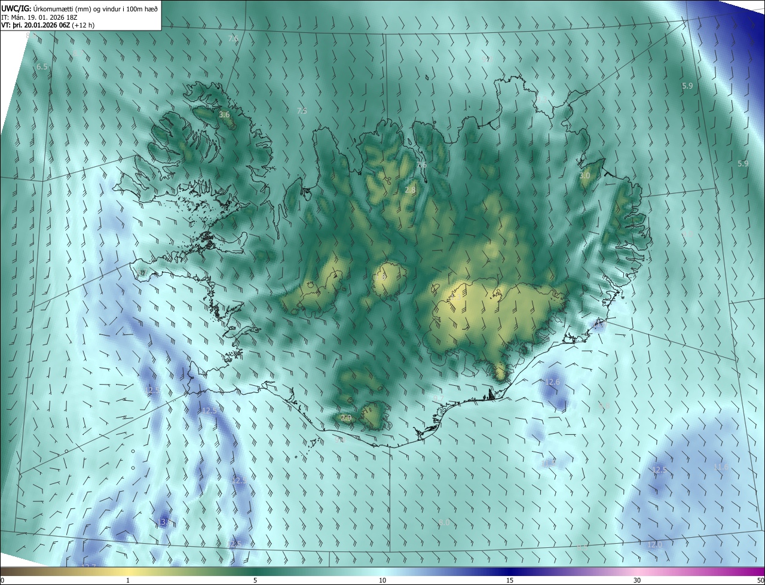This screenshot has width=765, height=585.
Task: Click the '7.5' value label on the map
Action: pyautogui.click(x=302, y=111)
